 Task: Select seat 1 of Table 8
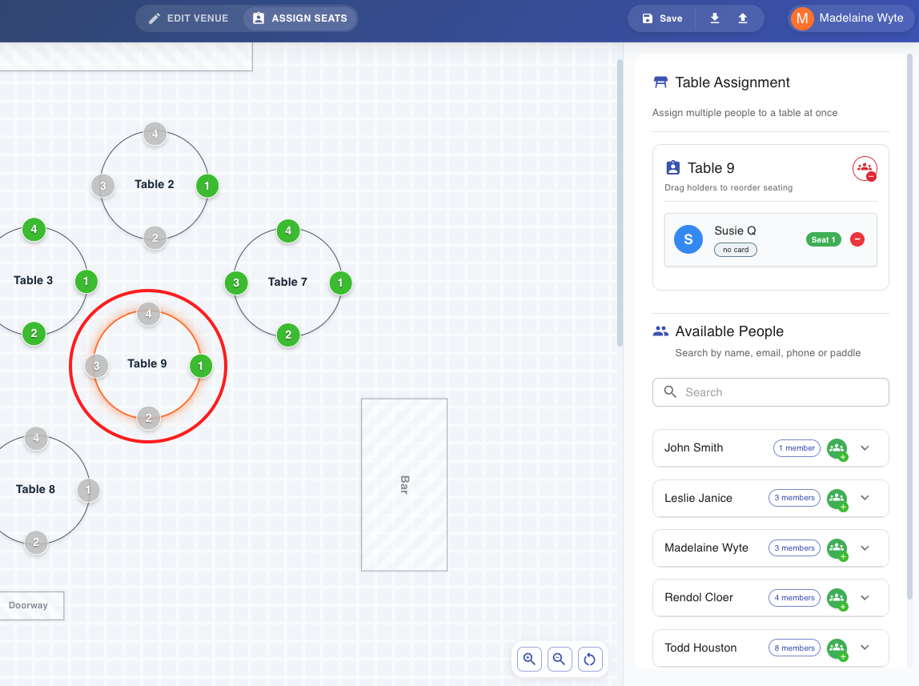click(89, 491)
